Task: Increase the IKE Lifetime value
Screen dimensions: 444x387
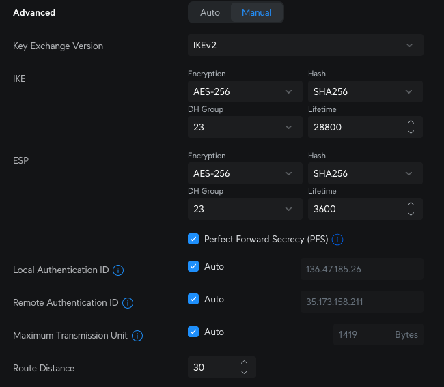Action: coord(411,122)
